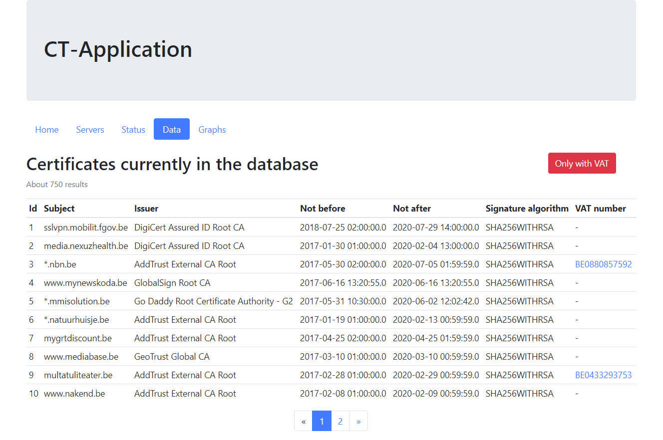Select pagination page 1
This screenshot has height=440, width=663.
322,421
